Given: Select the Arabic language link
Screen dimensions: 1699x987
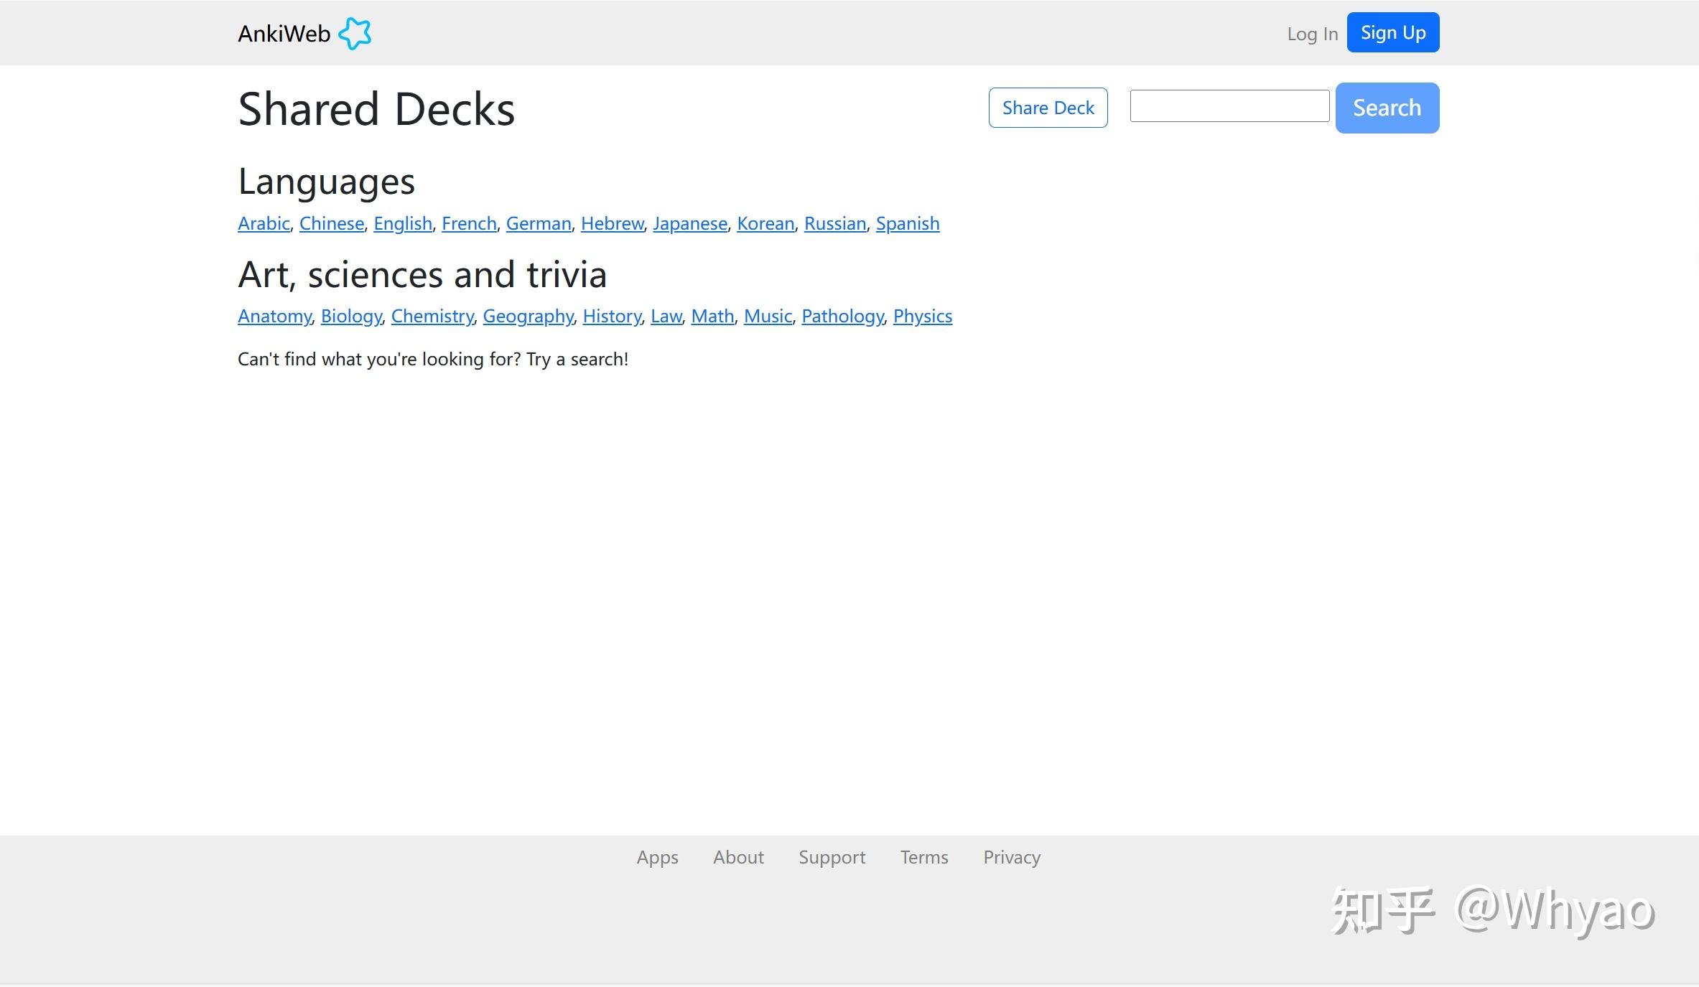Looking at the screenshot, I should (x=264, y=223).
